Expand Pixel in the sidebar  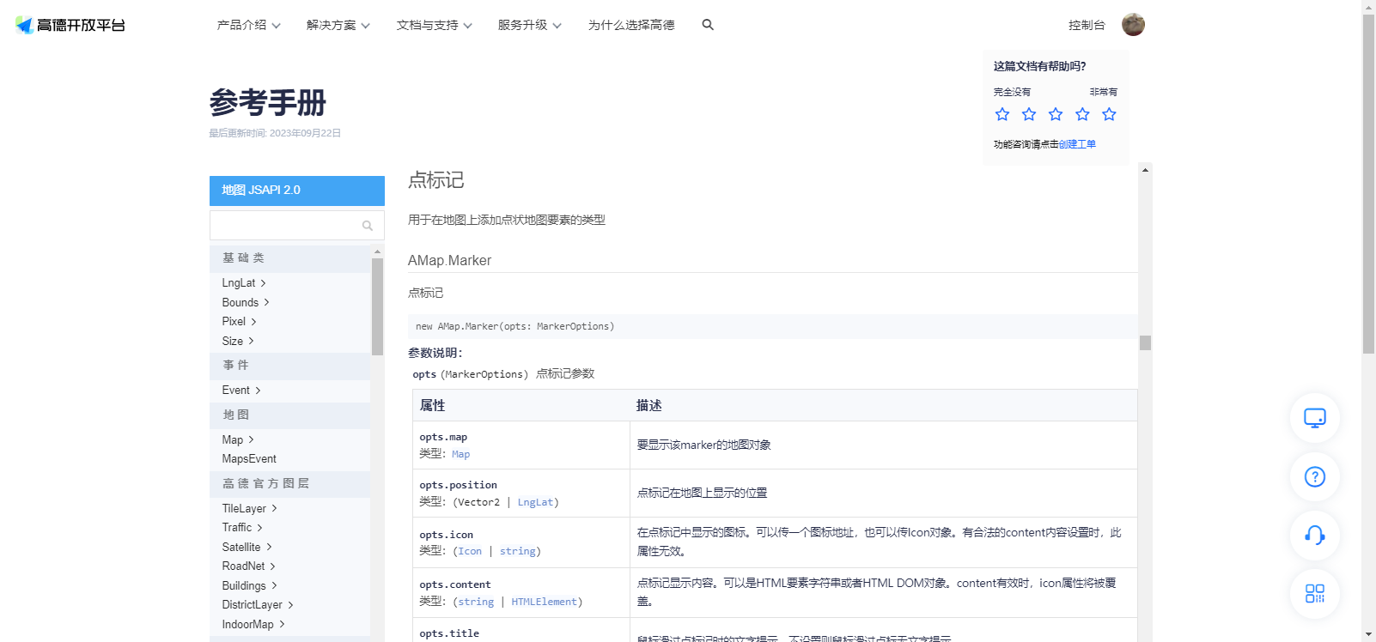239,322
